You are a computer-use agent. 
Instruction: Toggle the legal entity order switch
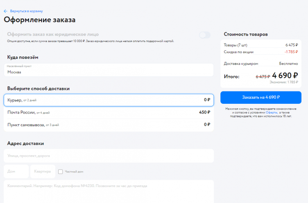point(204,35)
